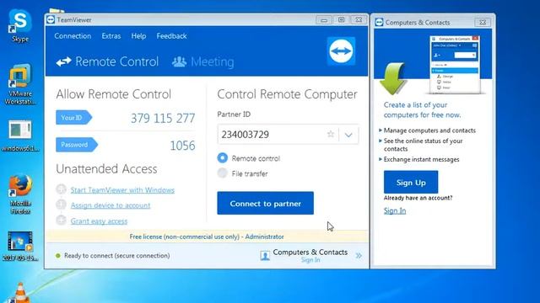Click icon beside Start TeamViewer with Windows

point(61,189)
